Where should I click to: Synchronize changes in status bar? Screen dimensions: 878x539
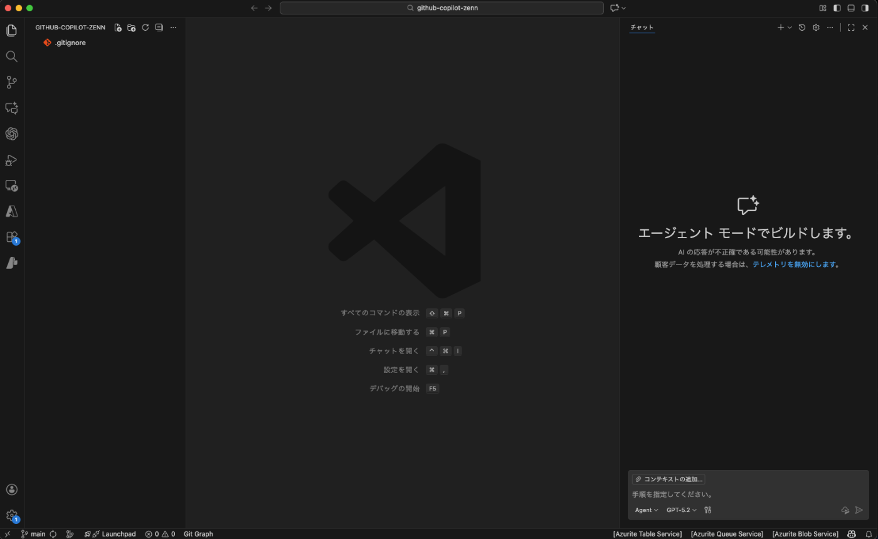point(53,534)
